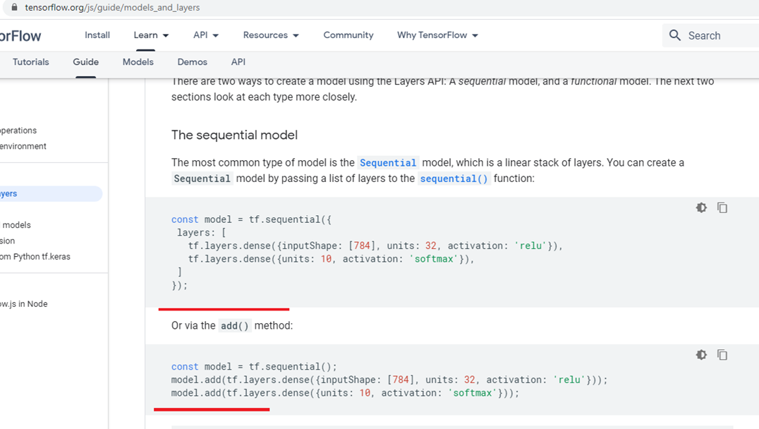Screen dimensions: 759x429
Task: Open the Python tf.keras sidebar item
Action: point(35,257)
